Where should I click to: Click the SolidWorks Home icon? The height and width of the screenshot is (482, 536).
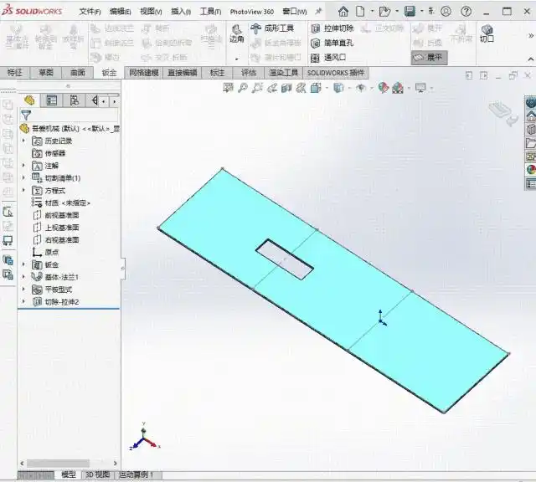[343, 12]
